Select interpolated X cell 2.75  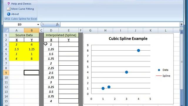click(x=51, y=77)
